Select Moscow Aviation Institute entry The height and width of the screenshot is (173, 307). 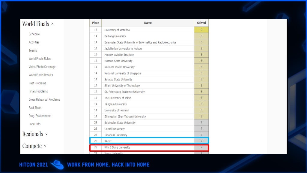(119, 55)
